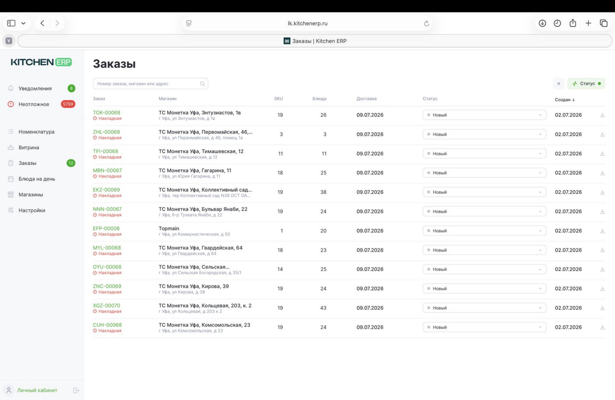Download order XGZ-00070 with its download icon
Viewport: 615px width, 400px height.
tap(602, 308)
